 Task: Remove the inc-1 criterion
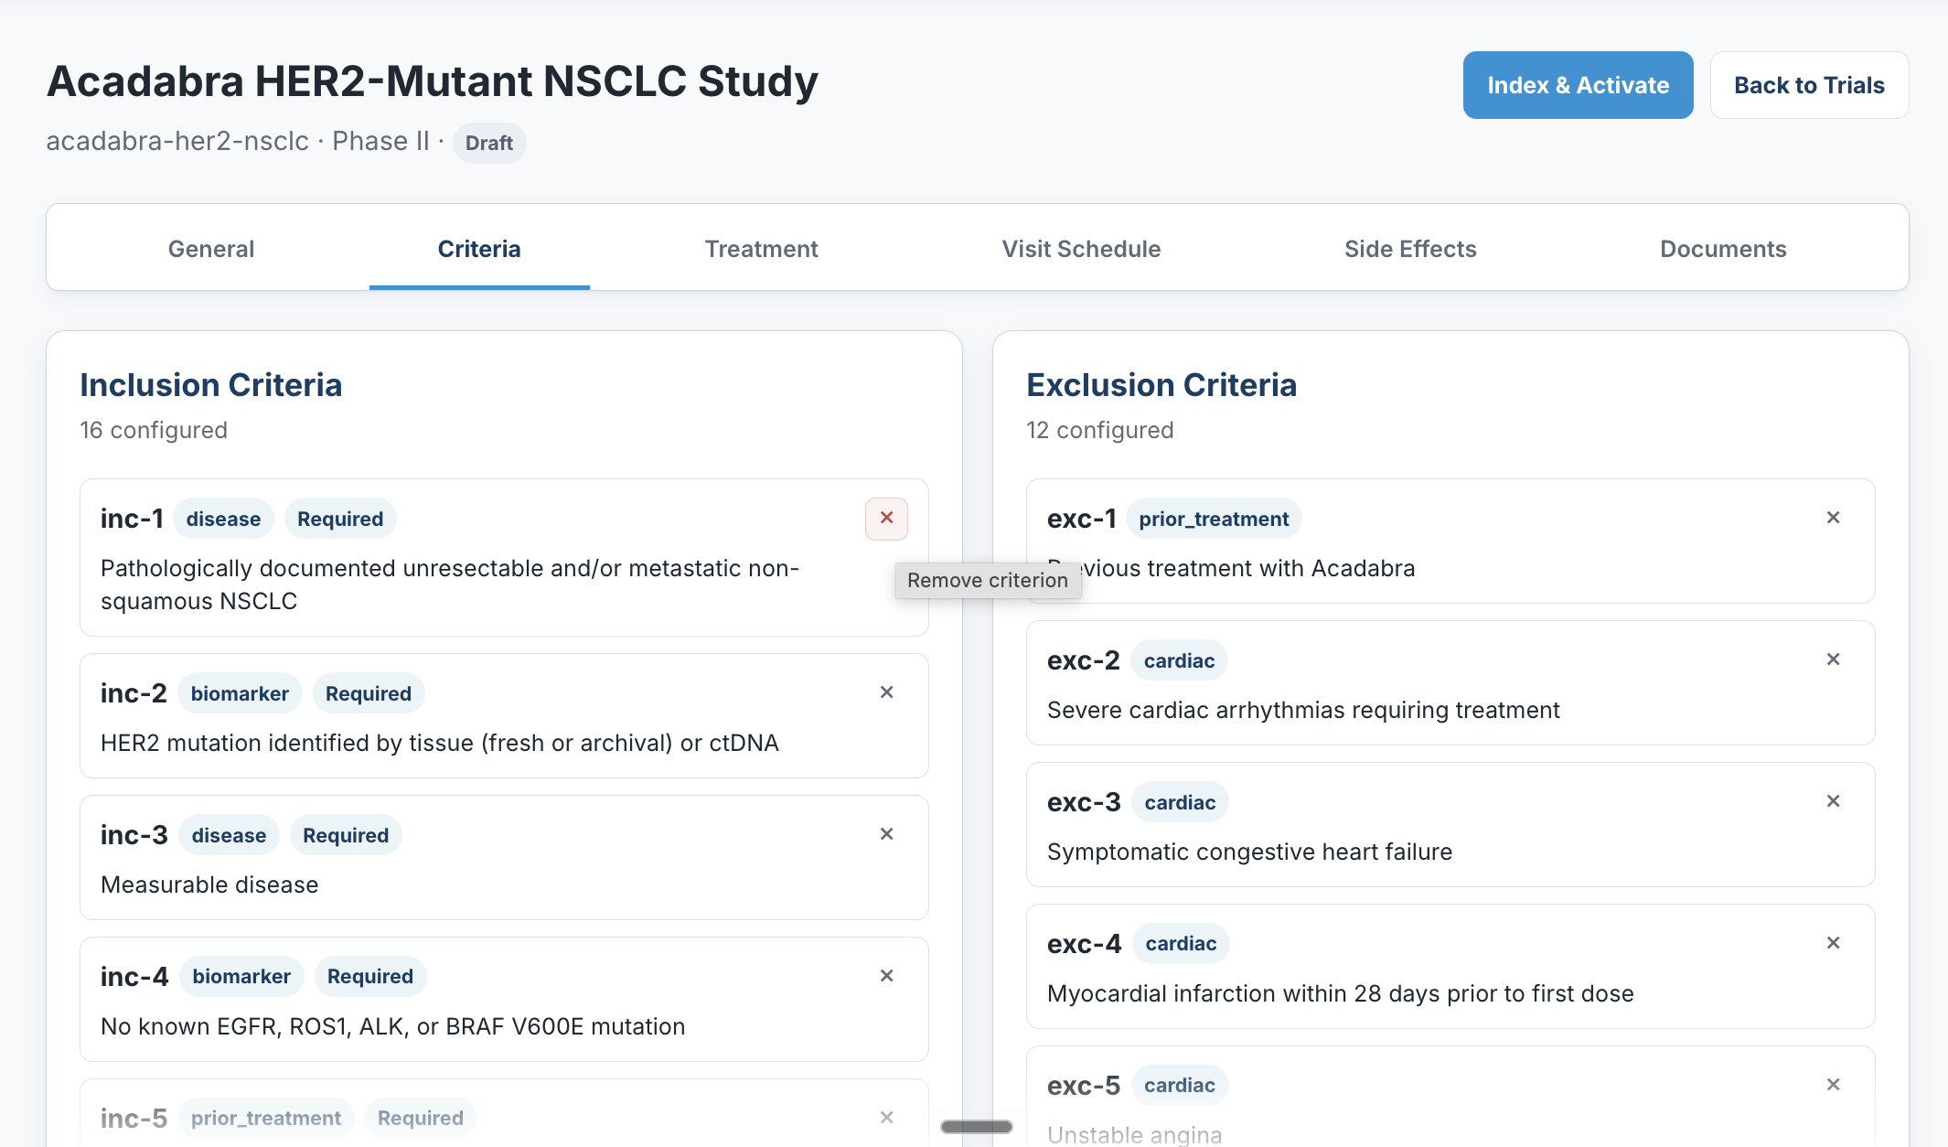pos(886,519)
